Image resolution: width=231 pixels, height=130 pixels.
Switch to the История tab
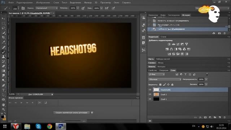(186, 15)
